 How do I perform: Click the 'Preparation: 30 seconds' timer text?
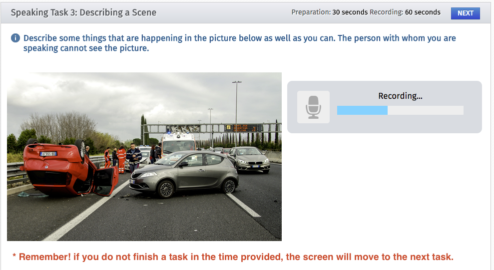(329, 12)
